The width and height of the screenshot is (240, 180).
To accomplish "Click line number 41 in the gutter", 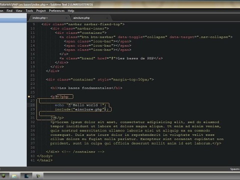I will (x=32, y=160).
